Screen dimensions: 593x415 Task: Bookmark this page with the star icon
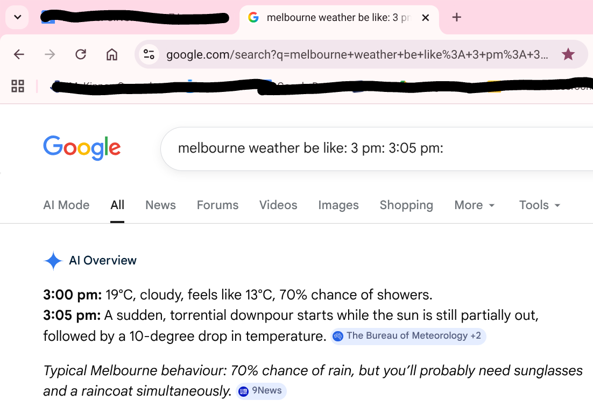pos(568,54)
